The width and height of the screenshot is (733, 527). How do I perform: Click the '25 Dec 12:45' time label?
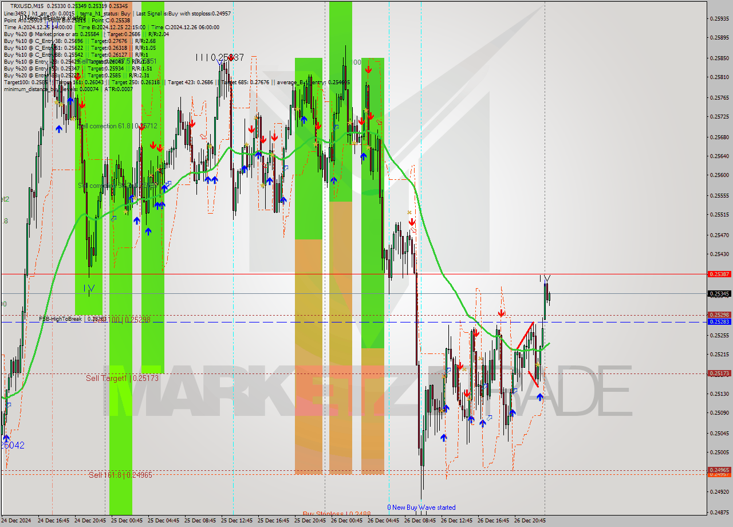click(x=237, y=521)
